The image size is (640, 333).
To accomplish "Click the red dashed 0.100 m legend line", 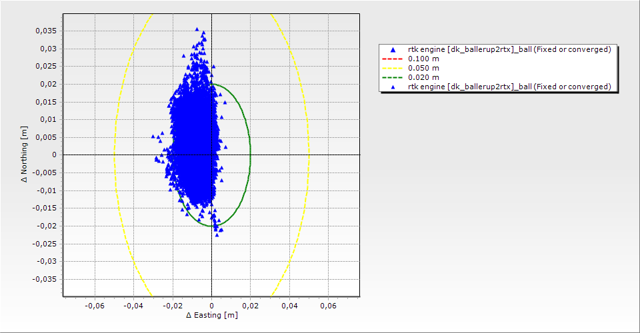I will 392,59.
